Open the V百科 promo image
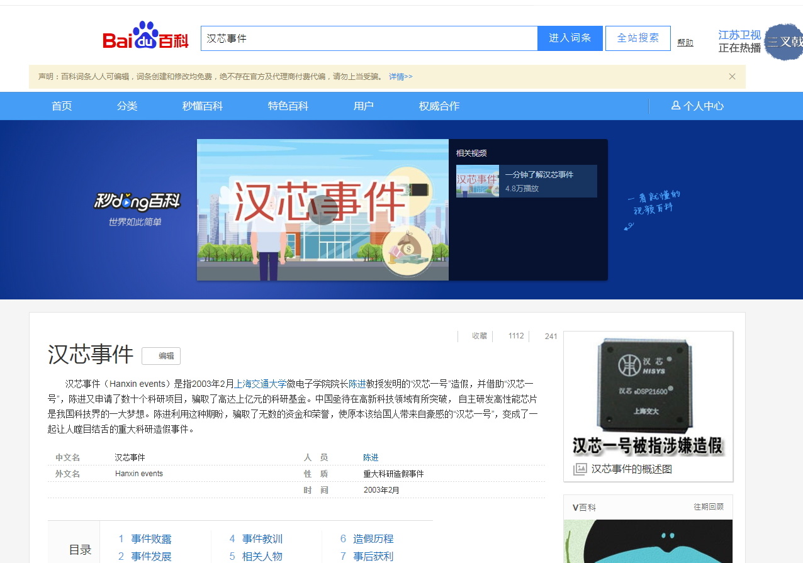 click(648, 541)
